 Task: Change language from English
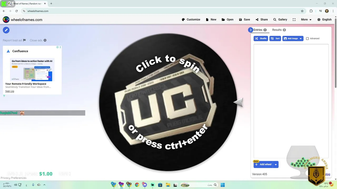point(324,19)
